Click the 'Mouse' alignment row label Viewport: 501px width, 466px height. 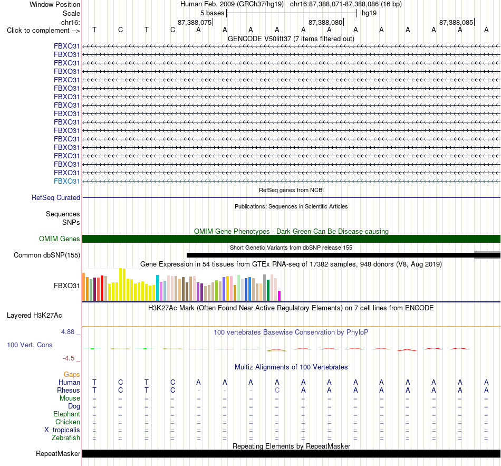(70, 398)
